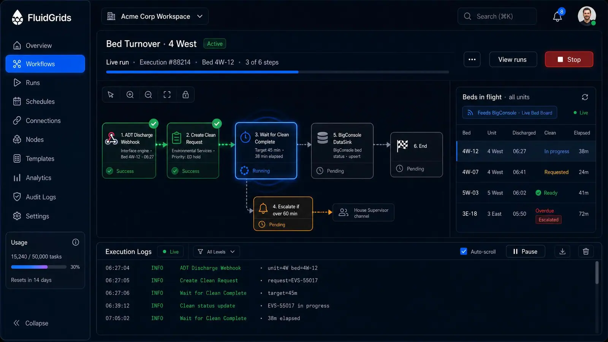The image size is (608, 342).
Task: Zoom in on the workflow canvas
Action: tap(130, 95)
